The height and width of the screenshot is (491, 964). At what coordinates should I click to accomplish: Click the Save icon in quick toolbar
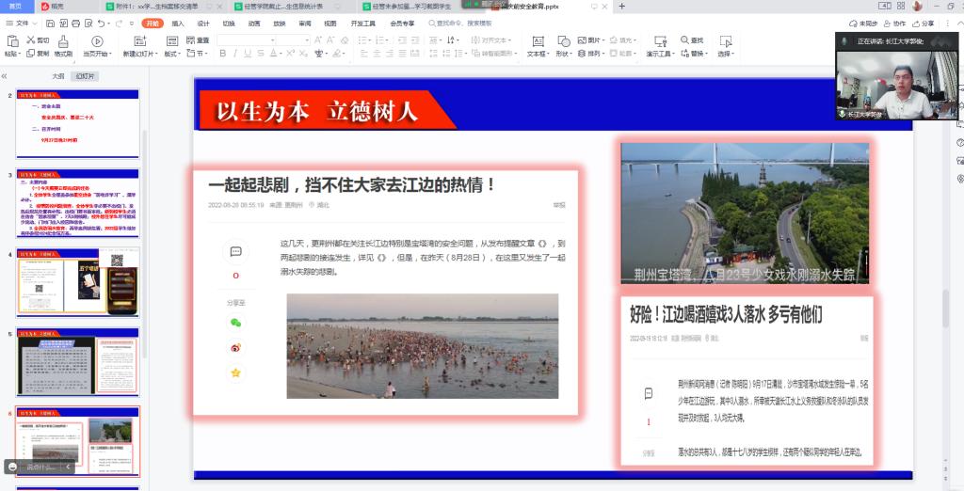pyautogui.click(x=49, y=23)
